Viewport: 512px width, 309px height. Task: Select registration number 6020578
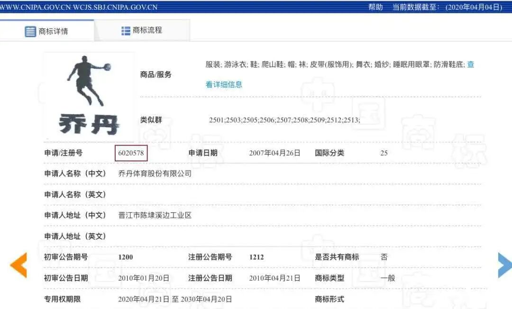coord(131,153)
